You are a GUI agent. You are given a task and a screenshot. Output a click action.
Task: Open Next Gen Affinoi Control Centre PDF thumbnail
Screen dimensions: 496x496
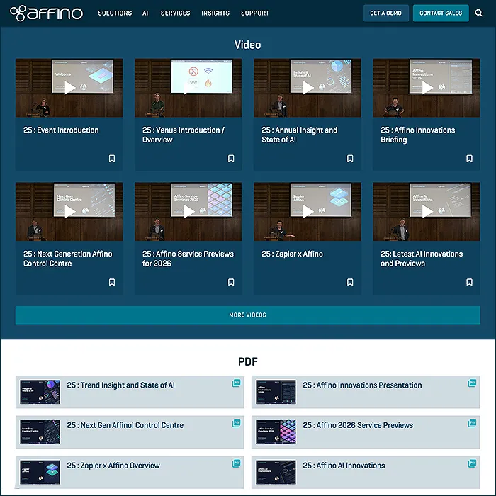click(40, 432)
